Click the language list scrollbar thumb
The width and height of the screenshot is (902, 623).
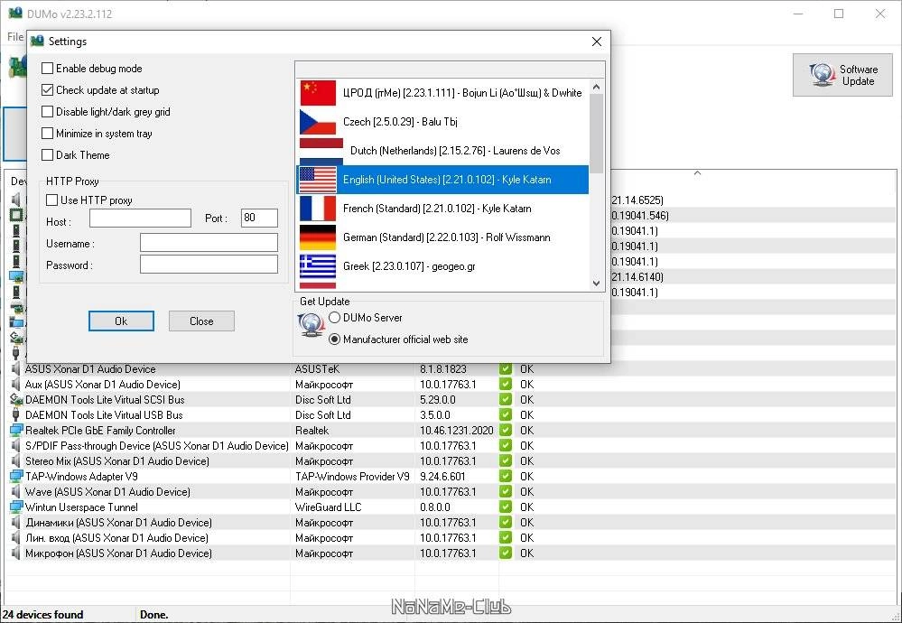pyautogui.click(x=597, y=134)
